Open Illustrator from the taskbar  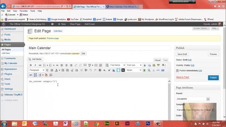[117, 123]
